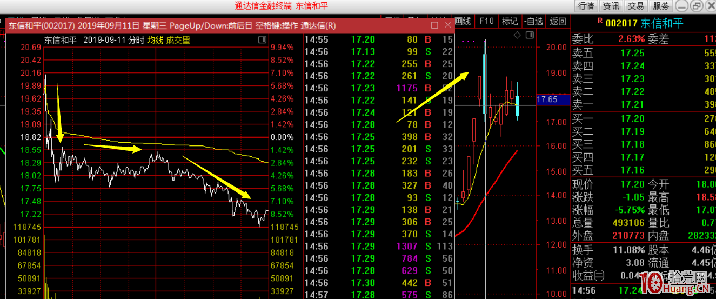Click the 卖四 price 17.24

632,66
